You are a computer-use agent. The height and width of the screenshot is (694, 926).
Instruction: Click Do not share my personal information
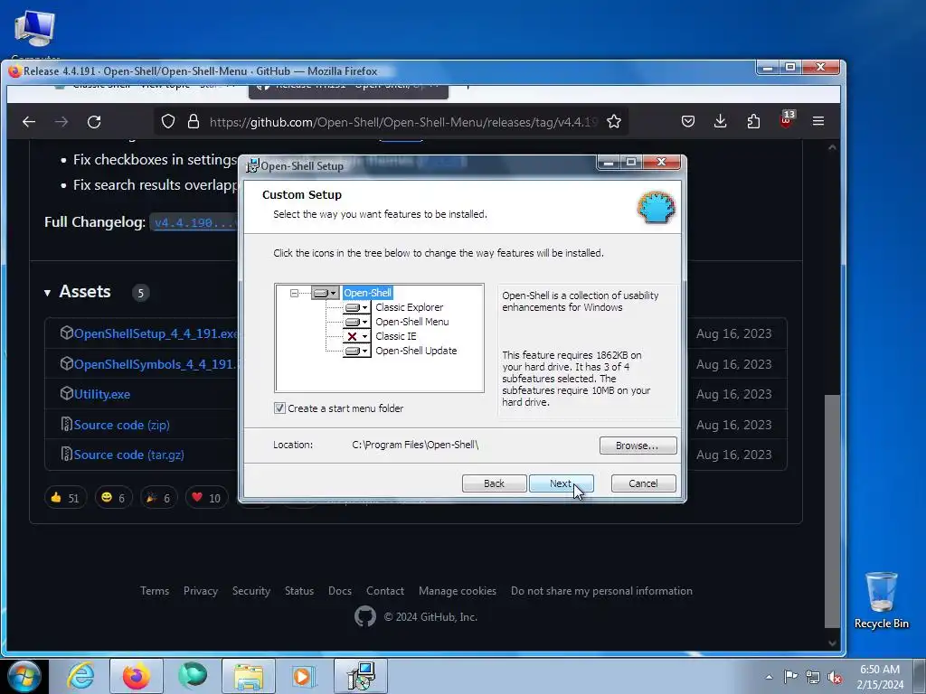click(601, 591)
